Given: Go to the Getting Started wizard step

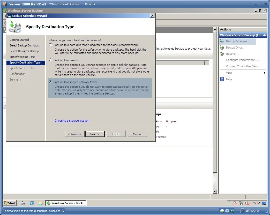Looking at the screenshot, I should click(19, 40).
